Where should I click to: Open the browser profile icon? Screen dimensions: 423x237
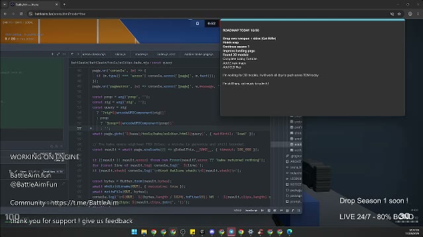pyautogui.click(x=410, y=14)
